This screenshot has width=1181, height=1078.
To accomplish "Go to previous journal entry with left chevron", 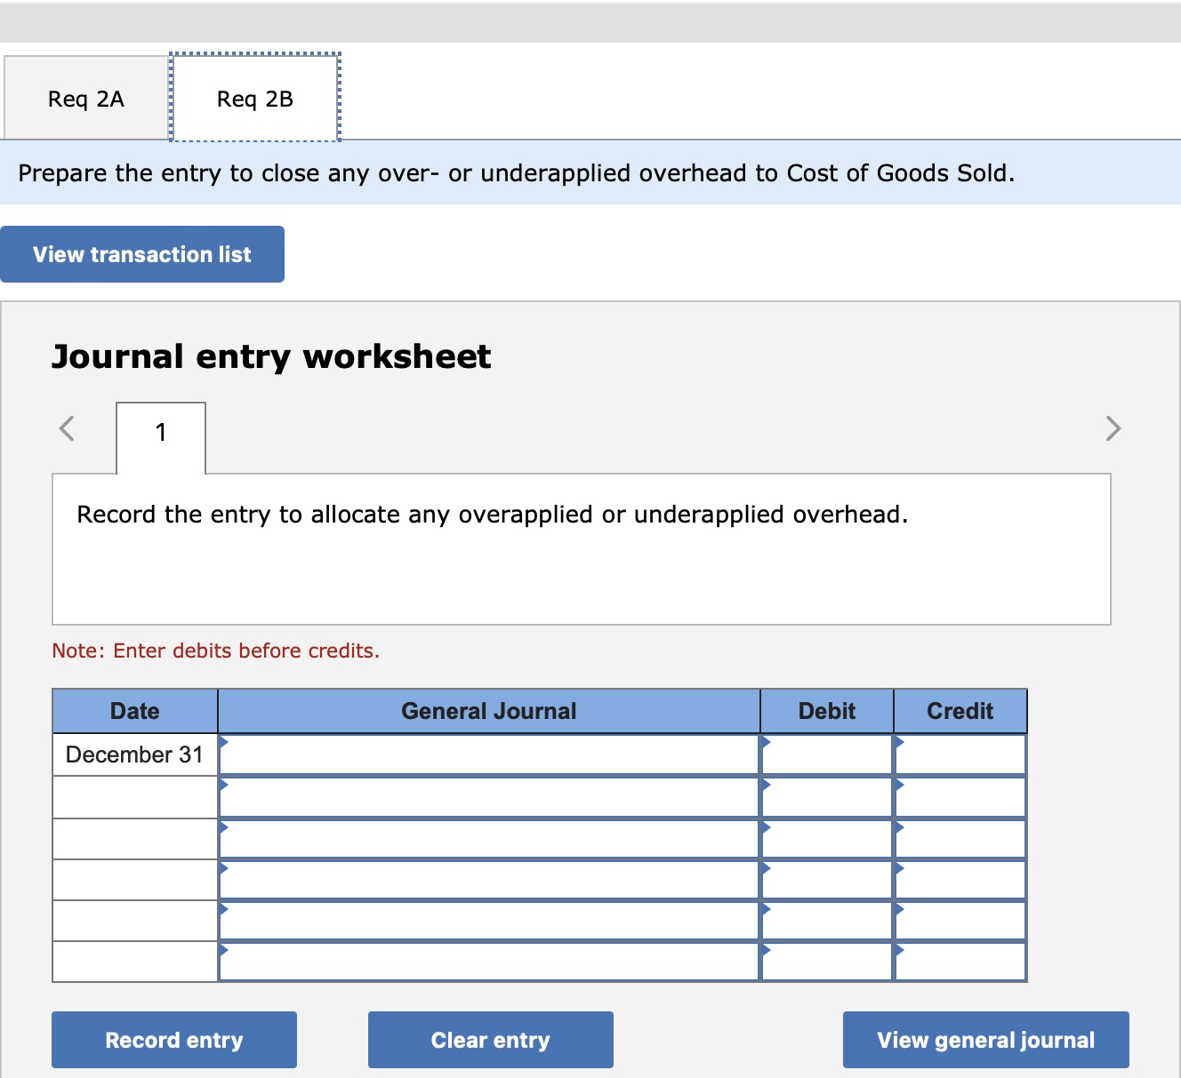I will point(67,428).
